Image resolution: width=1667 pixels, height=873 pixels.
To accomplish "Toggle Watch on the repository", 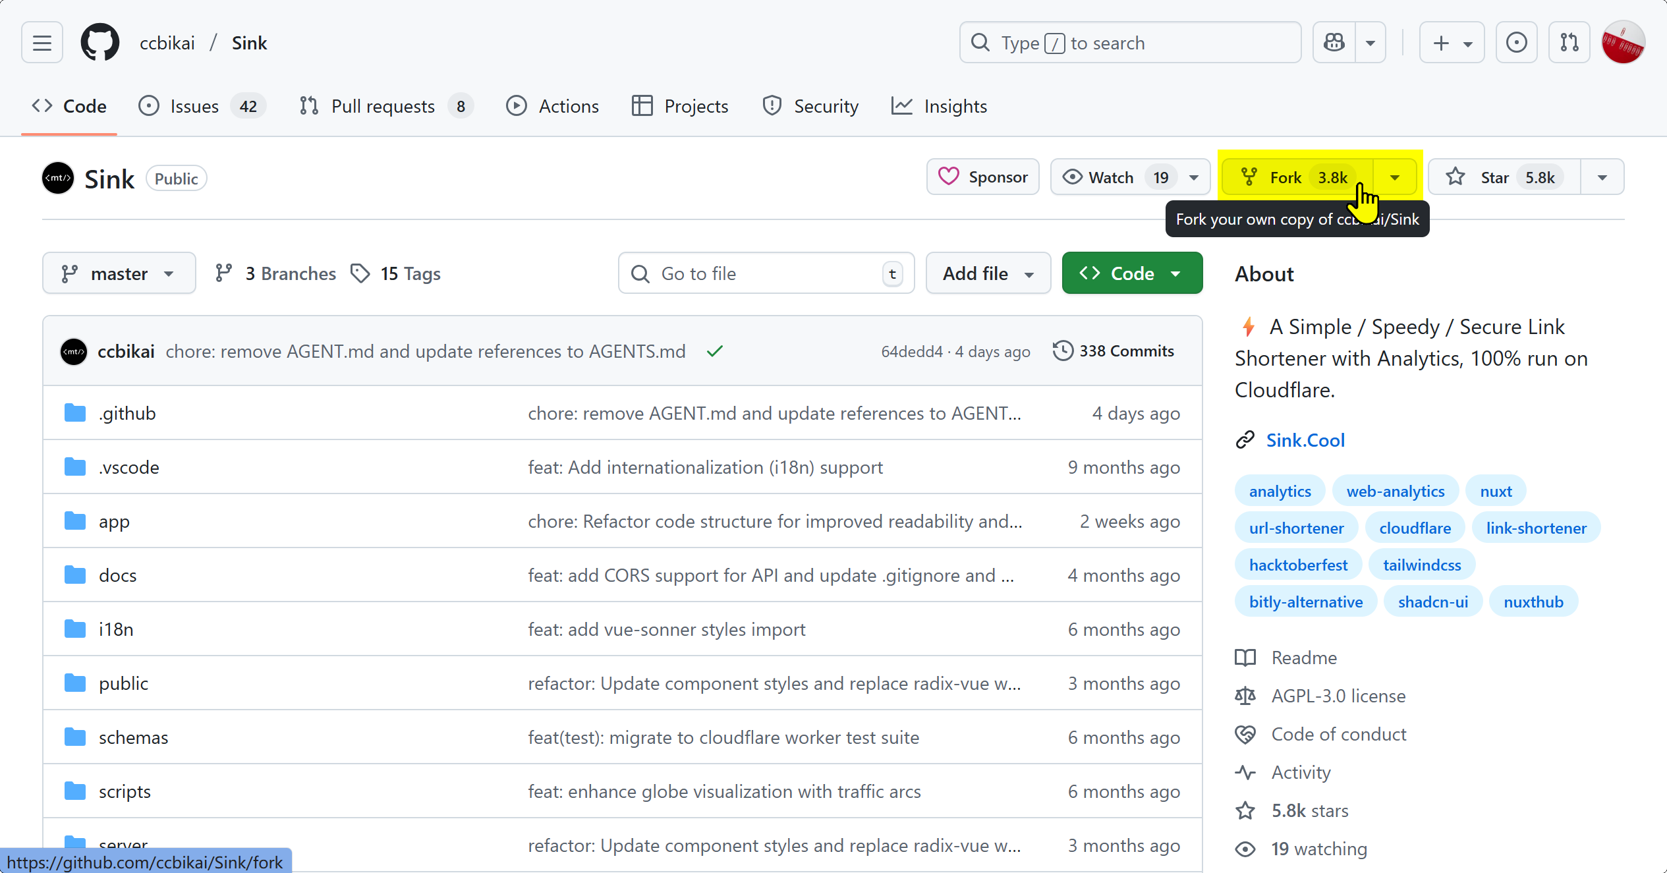I will (1112, 177).
